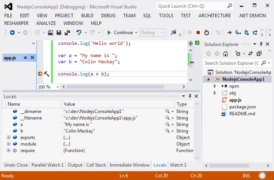Pin the app.js tab
Screen dimensions: 274x180
[x=25, y=57]
